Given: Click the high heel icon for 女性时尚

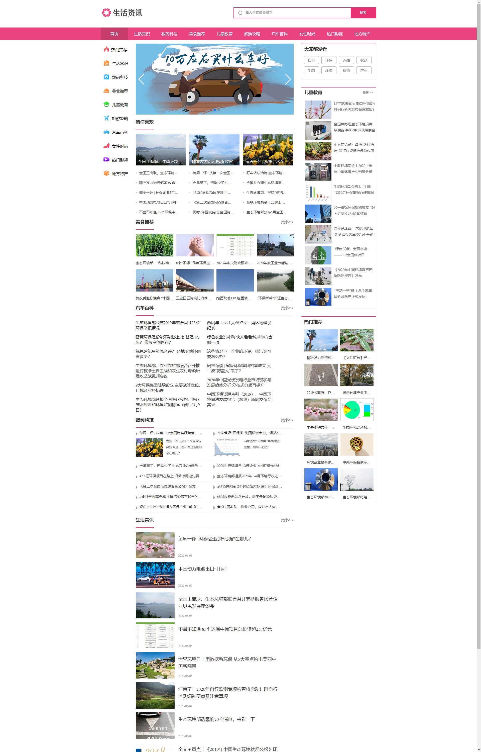Looking at the screenshot, I should (106, 146).
